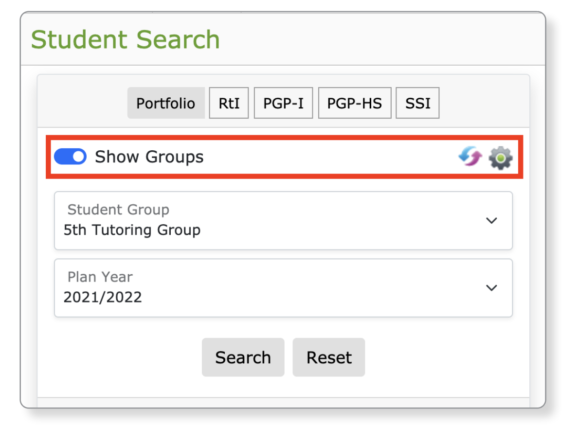Open the Student Group dropdown
This screenshot has width=577, height=425.
point(283,220)
